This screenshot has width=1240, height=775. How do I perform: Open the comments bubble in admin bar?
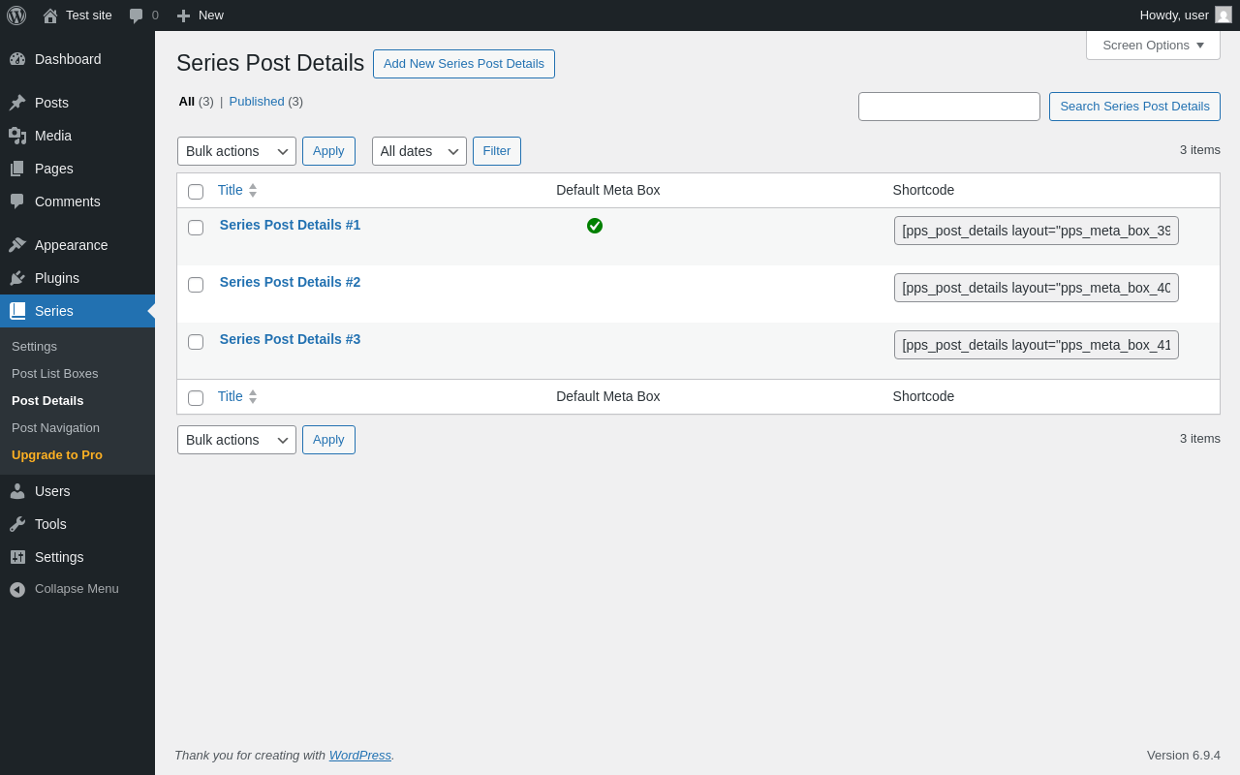[x=137, y=15]
